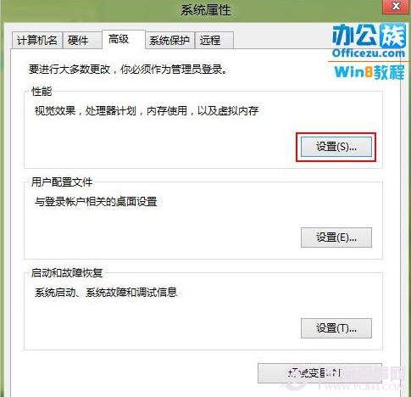411x397 pixels.
Task: Switch to the 计算机名 tab
Action: pos(37,41)
